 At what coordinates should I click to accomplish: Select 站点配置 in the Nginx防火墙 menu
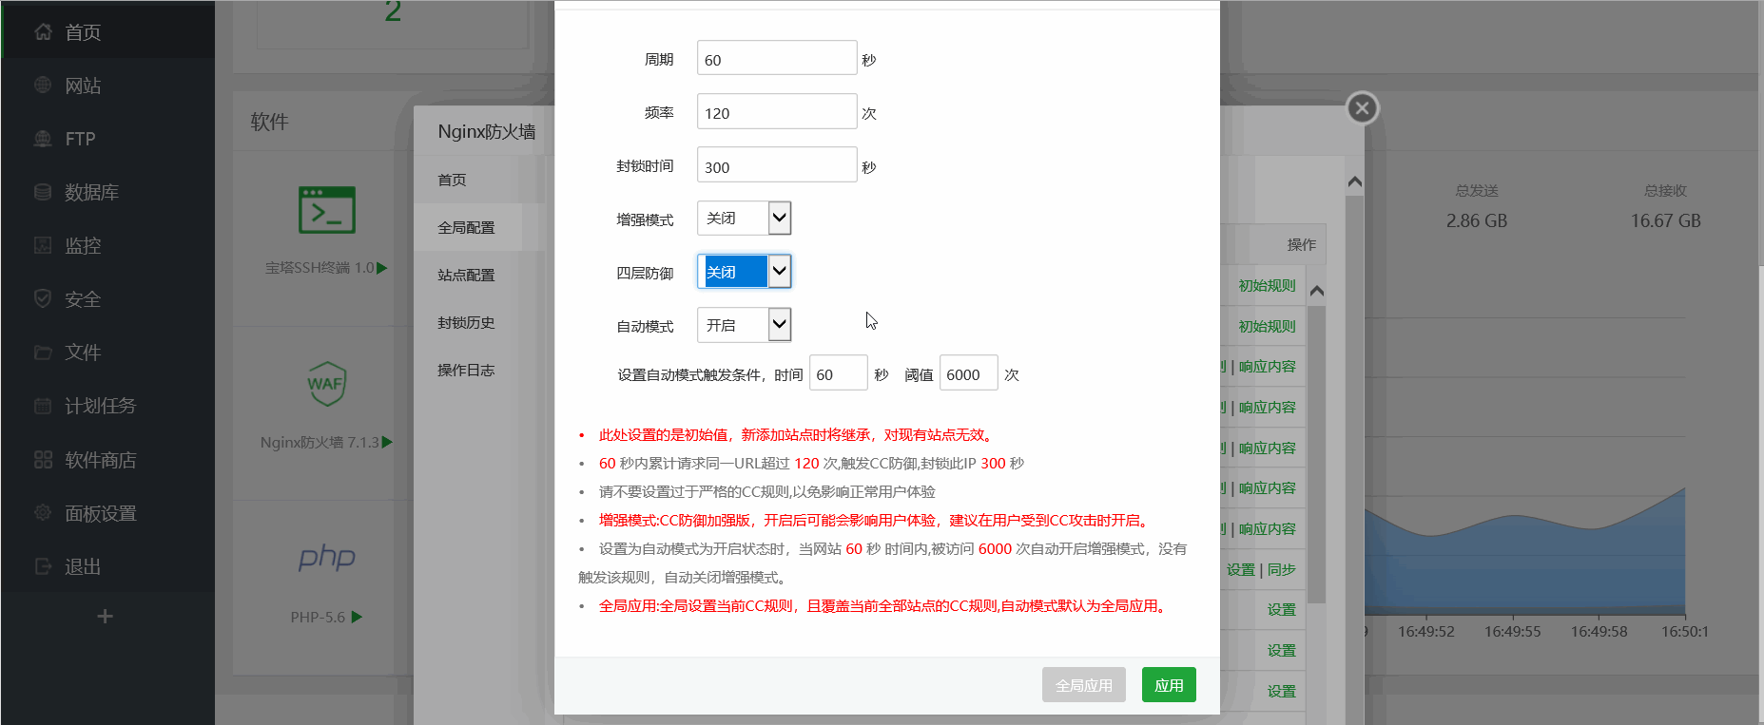coord(466,275)
